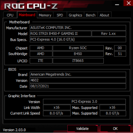Click the Southbridge B450 model field
The height and width of the screenshot is (133, 133).
(78, 54)
